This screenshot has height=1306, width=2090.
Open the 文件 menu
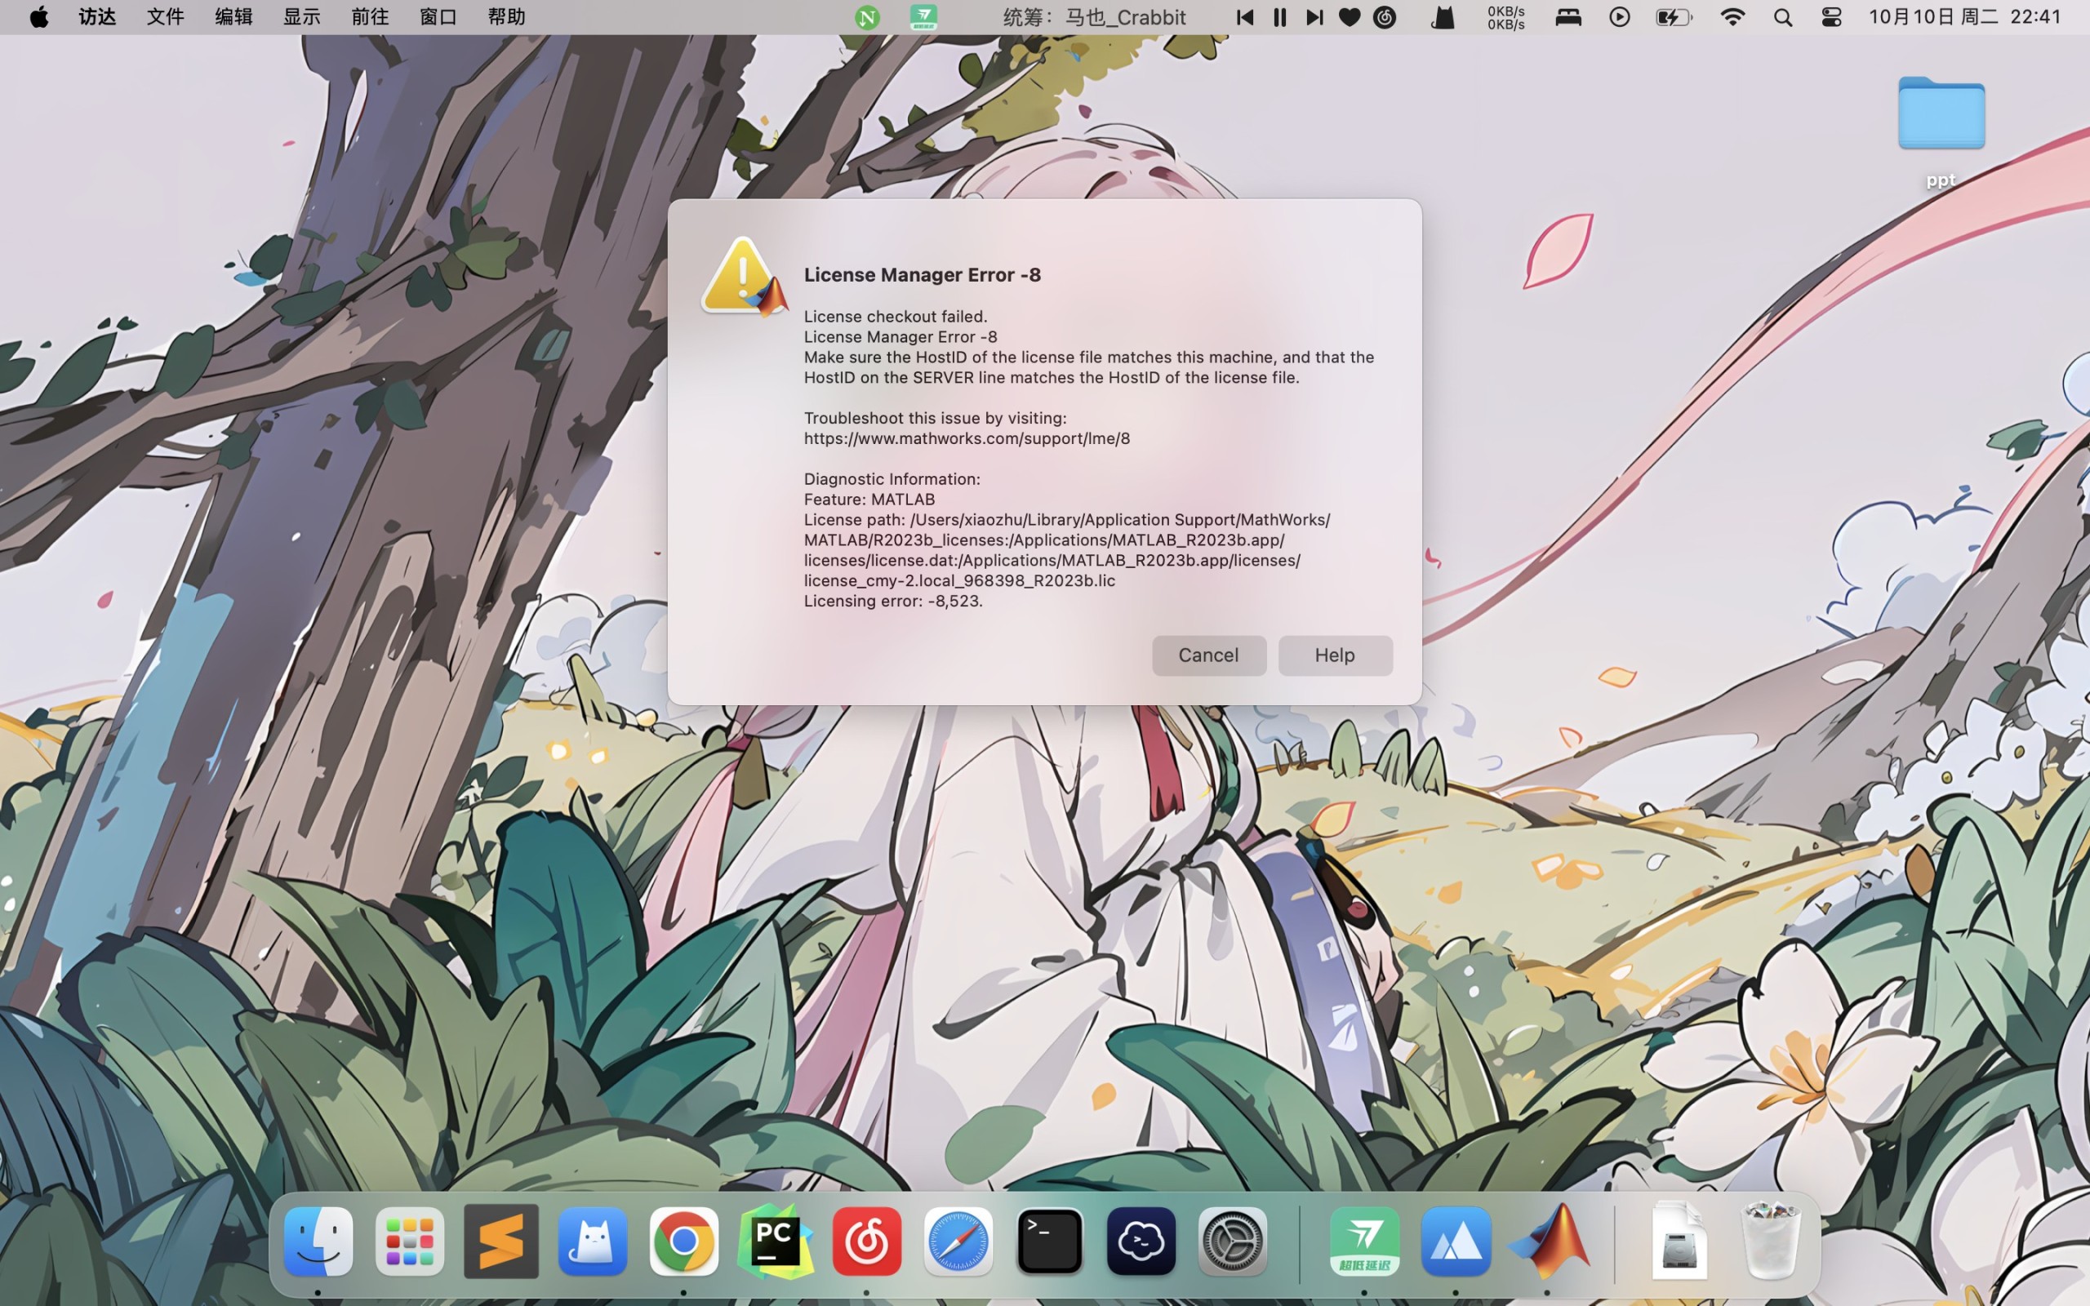tap(165, 17)
